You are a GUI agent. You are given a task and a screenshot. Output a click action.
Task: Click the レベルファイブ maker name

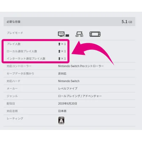coord(68,88)
